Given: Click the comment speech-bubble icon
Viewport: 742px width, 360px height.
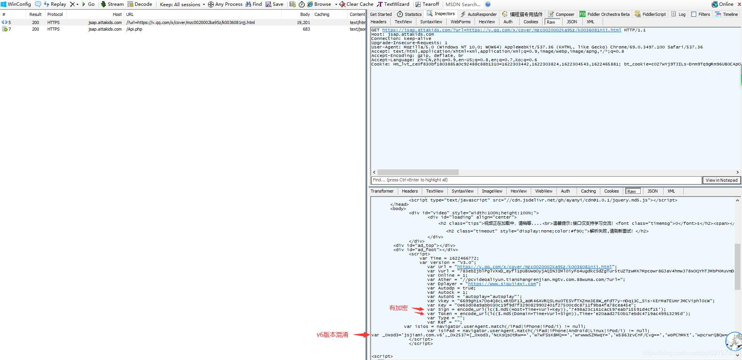Looking at the screenshot, I should coord(38,4).
